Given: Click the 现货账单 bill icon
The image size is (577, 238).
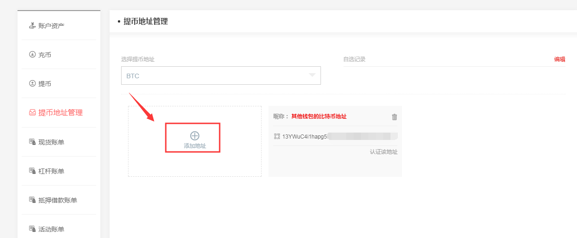Looking at the screenshot, I should click(x=32, y=142).
